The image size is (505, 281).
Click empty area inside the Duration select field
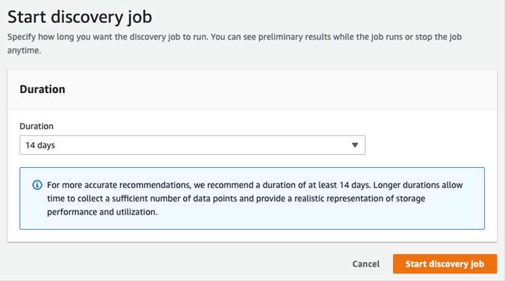pos(200,145)
